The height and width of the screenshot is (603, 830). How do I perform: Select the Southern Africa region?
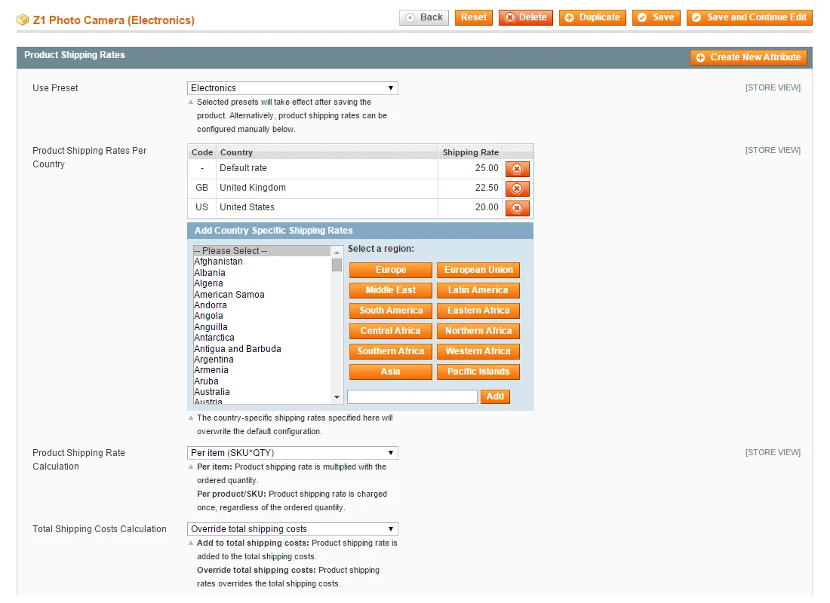click(391, 351)
